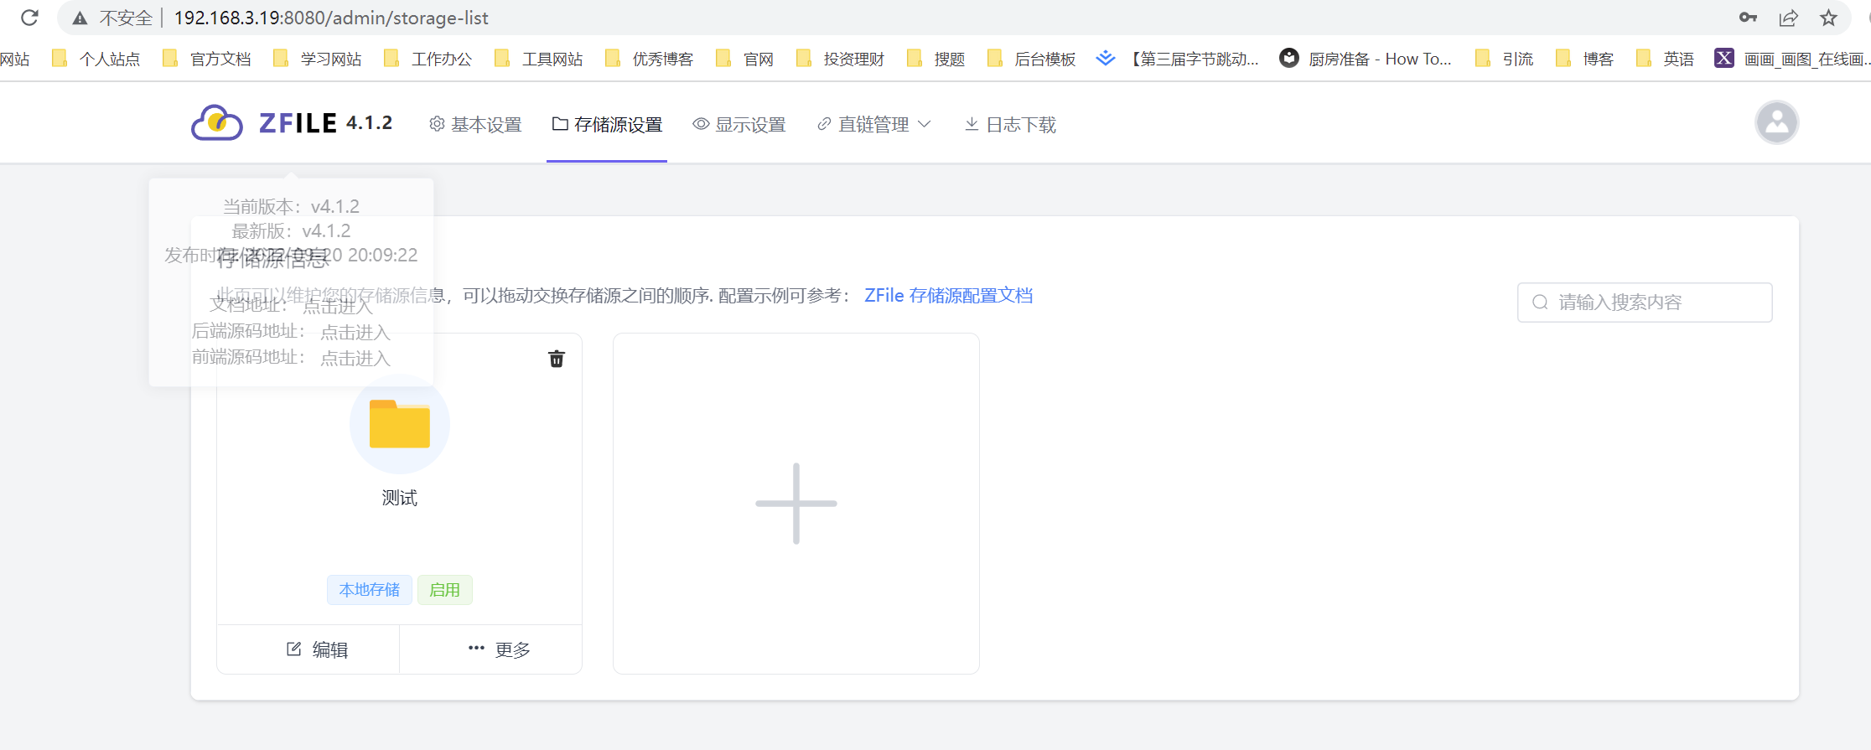Click the 编辑 button on the 测试 card
The width and height of the screenshot is (1871, 750).
317,649
